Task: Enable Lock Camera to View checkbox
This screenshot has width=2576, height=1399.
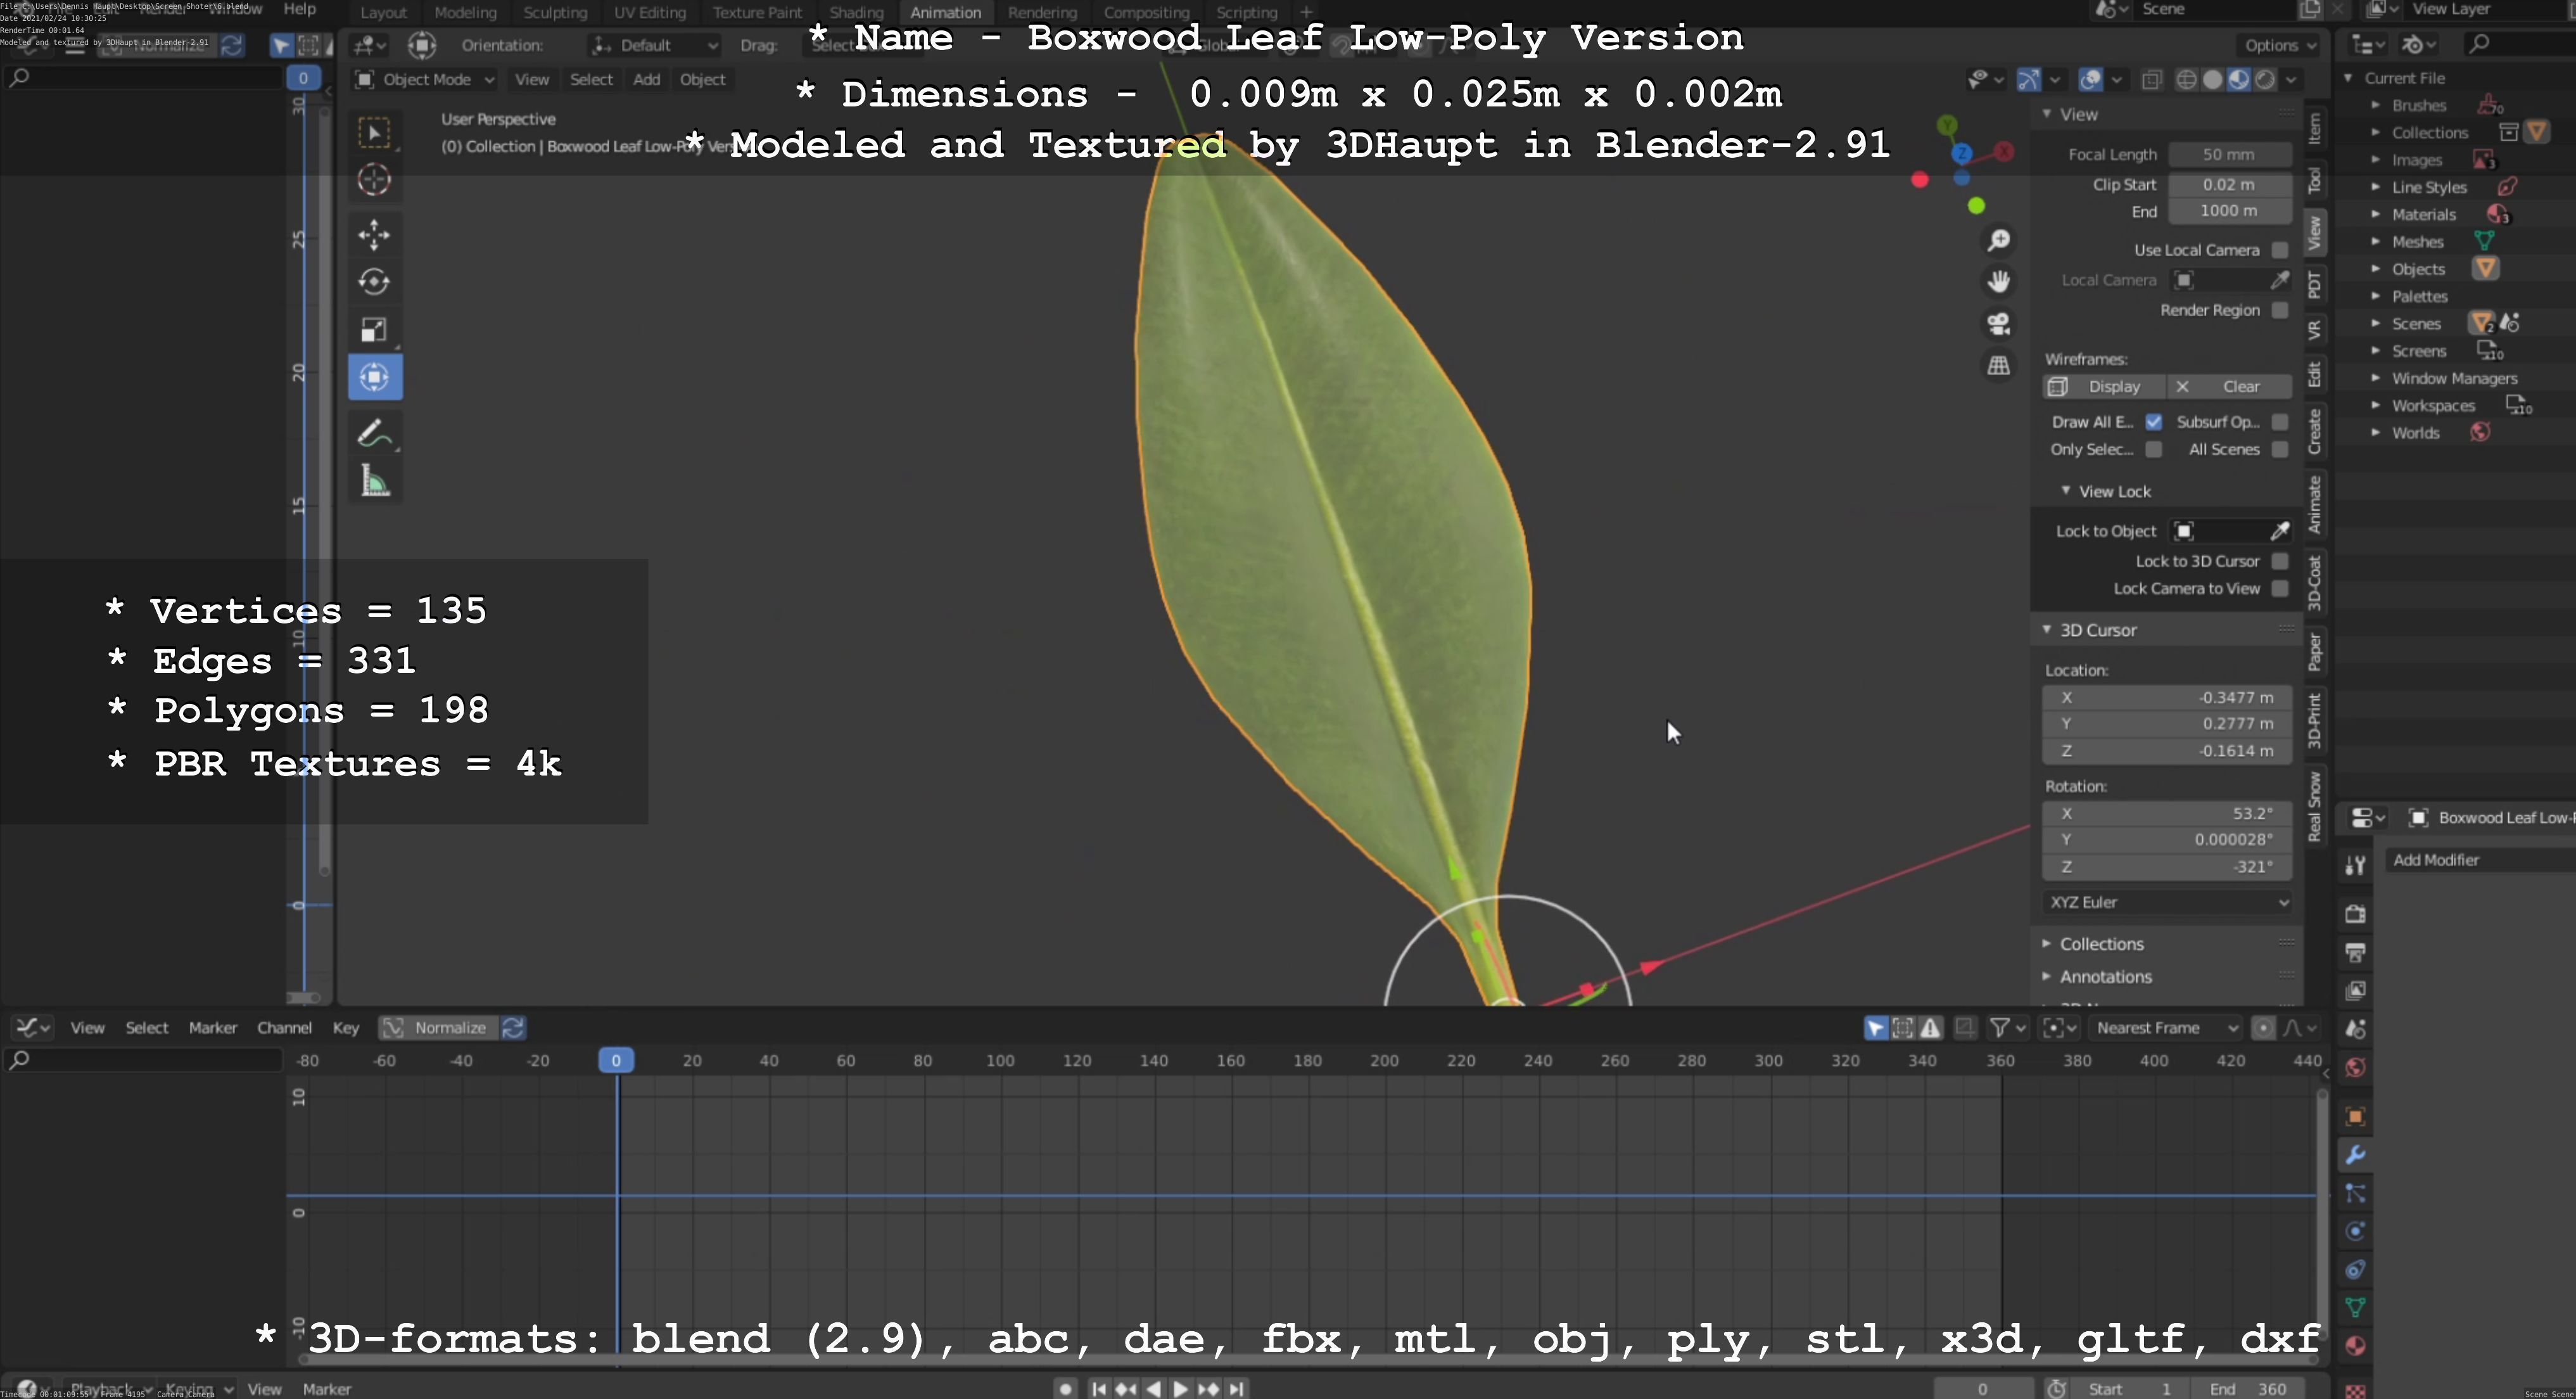Action: point(2280,588)
